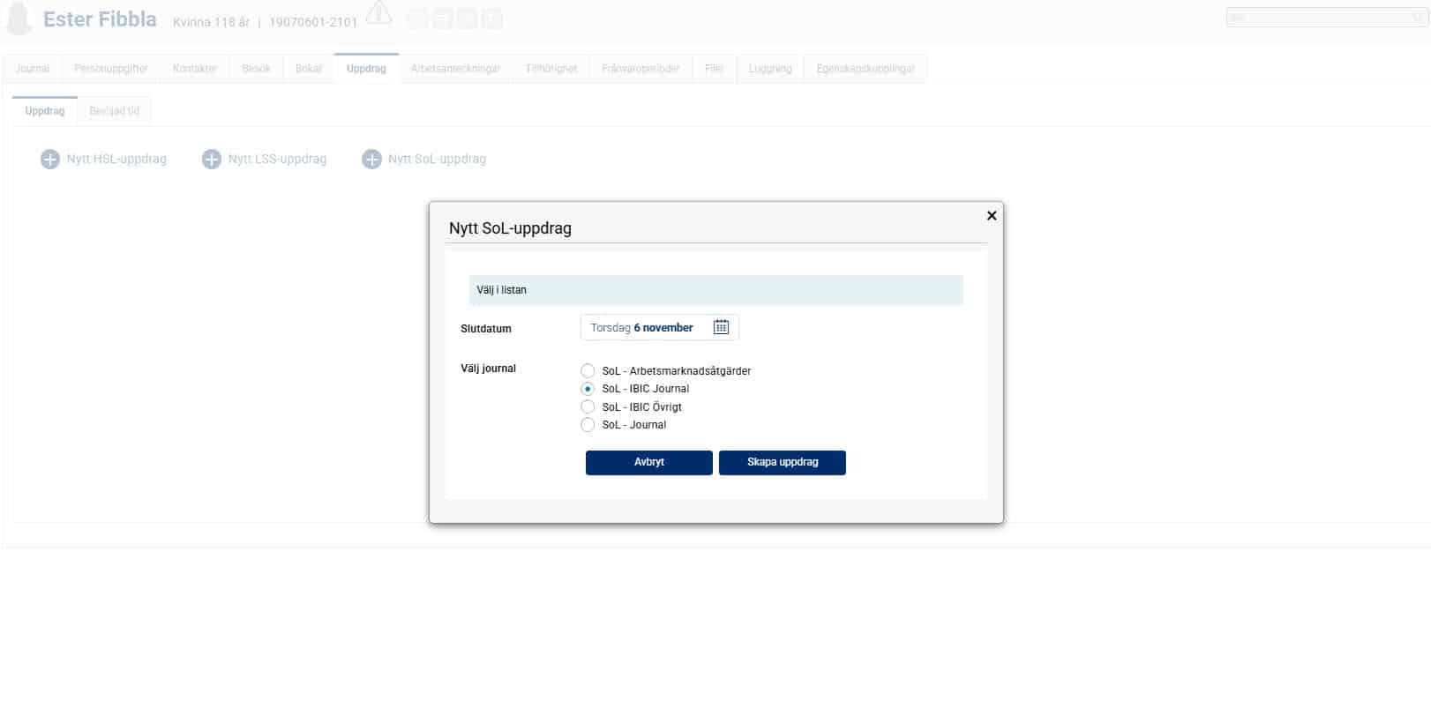The image size is (1431, 708).
Task: Click the plus icon for Nytt LSS-uppdrag
Action: [x=212, y=159]
